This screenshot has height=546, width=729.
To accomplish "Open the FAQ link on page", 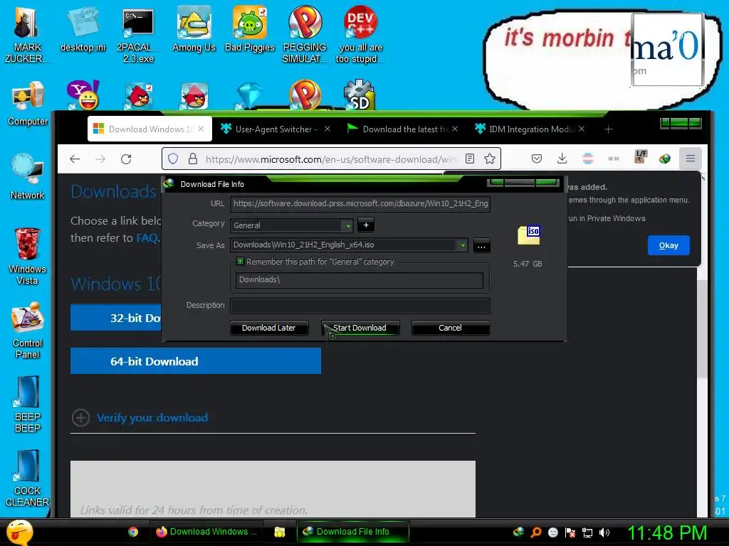I will click(147, 237).
